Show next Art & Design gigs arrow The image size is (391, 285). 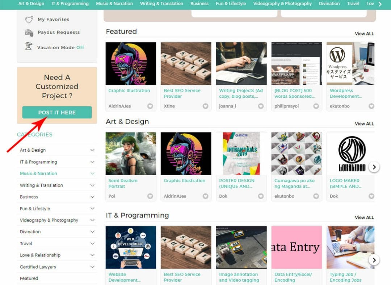click(x=374, y=167)
